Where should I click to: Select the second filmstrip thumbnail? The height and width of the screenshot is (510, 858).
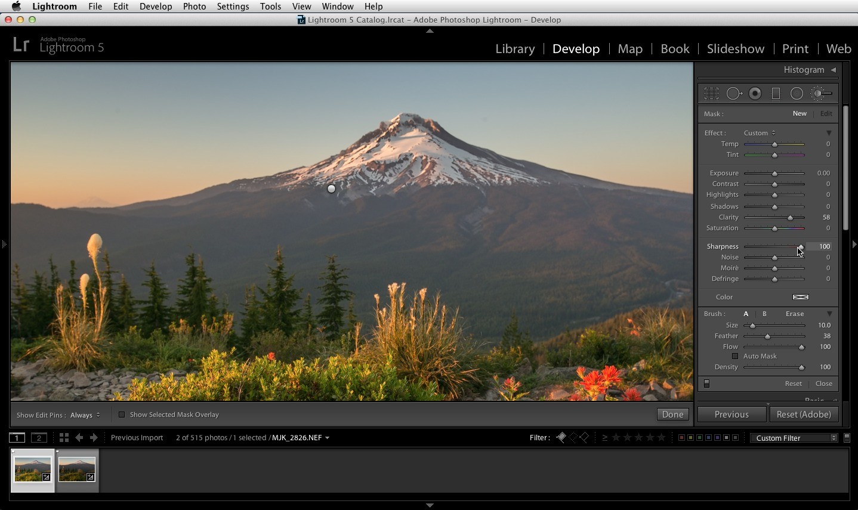pyautogui.click(x=77, y=470)
